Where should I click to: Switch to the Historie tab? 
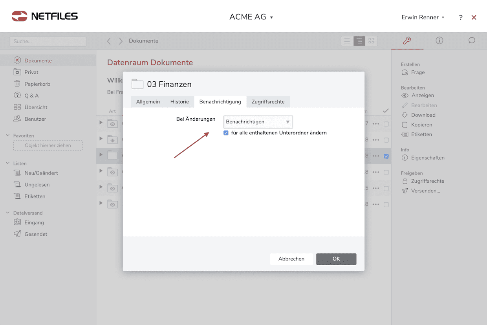[x=179, y=102]
